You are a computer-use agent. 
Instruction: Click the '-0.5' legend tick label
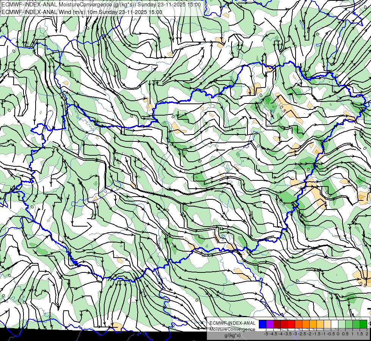coord(331,334)
